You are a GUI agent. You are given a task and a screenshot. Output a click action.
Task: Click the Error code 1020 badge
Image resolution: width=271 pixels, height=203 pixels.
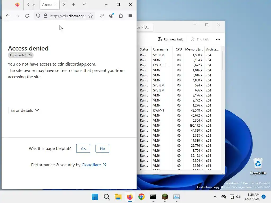coord(21,55)
